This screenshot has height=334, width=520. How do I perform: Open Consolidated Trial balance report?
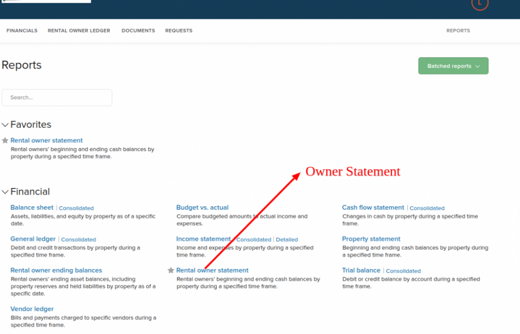(x=403, y=271)
